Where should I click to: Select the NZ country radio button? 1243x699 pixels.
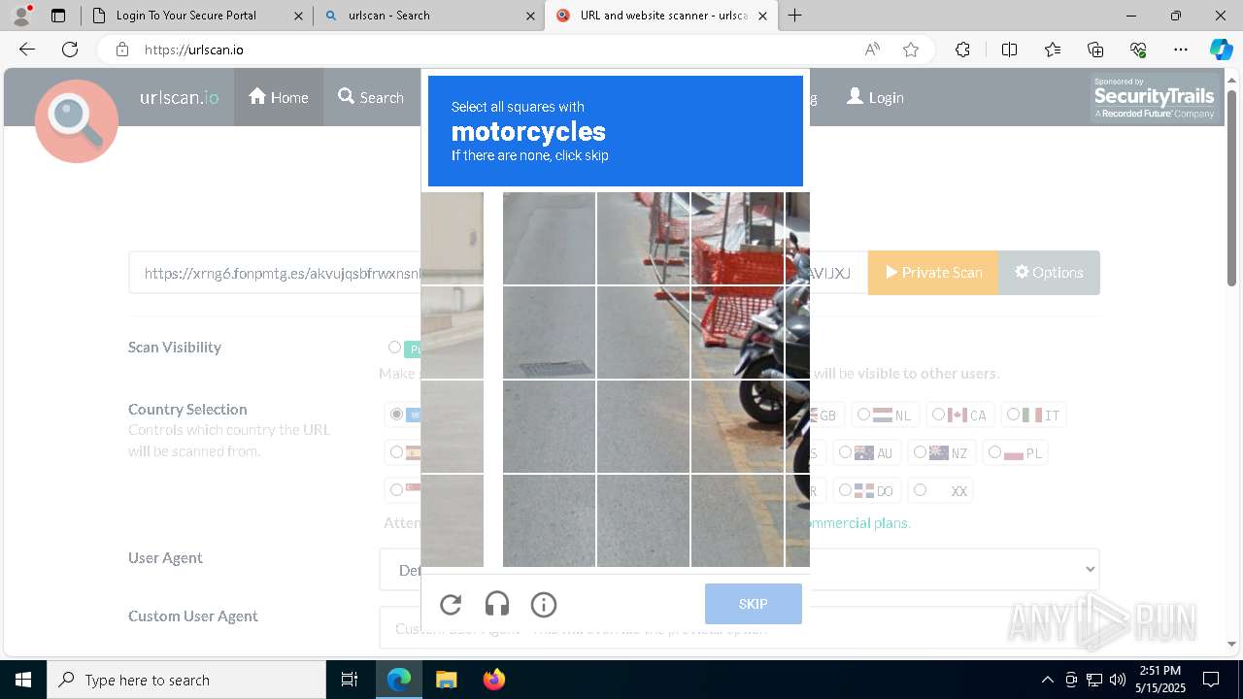coord(920,452)
